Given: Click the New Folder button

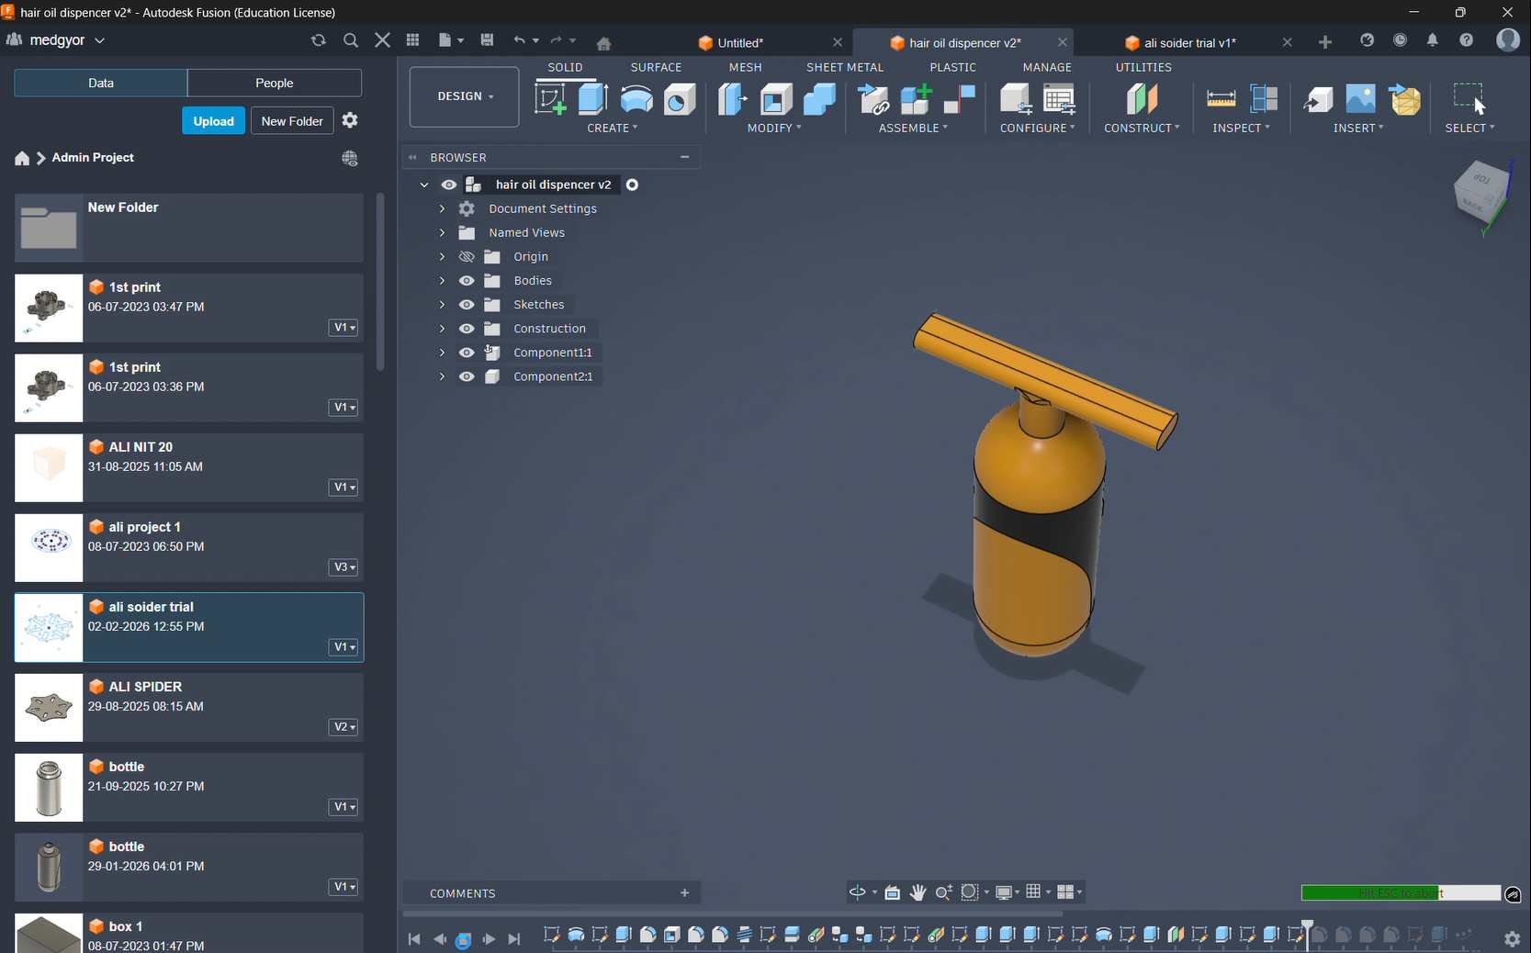Looking at the screenshot, I should pos(292,121).
